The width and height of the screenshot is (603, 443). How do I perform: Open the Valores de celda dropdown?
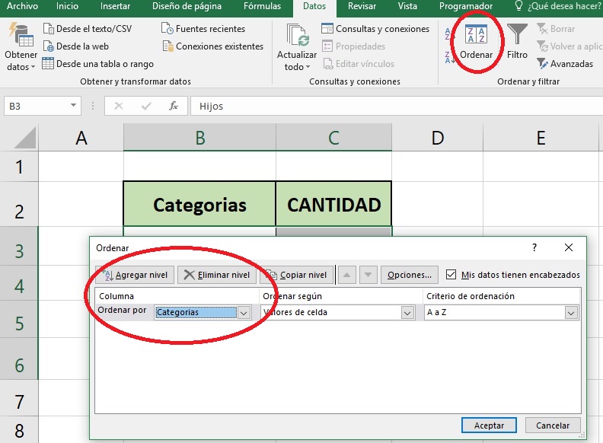(x=407, y=312)
